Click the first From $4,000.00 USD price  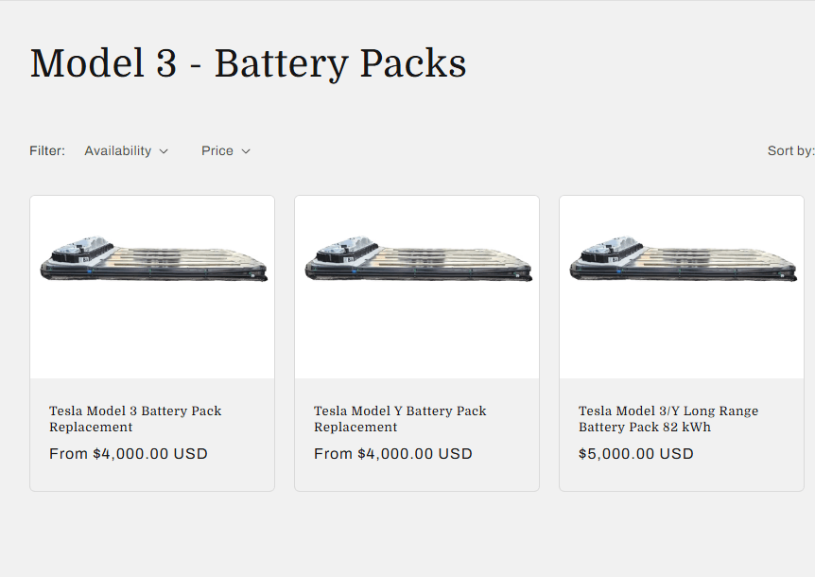(x=129, y=454)
